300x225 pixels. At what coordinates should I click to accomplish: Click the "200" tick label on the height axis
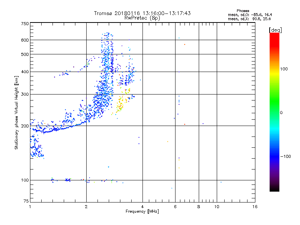click(x=25, y=126)
